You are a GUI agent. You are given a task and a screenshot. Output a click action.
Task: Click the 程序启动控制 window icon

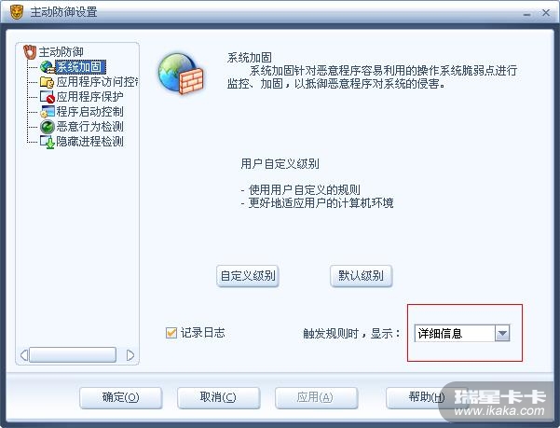click(48, 112)
